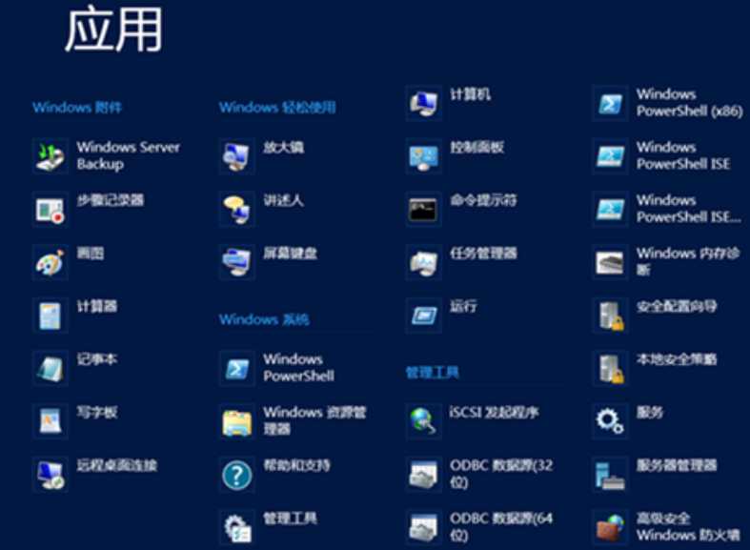This screenshot has height=550, width=750.
Task: Open Windows Server Backup app
Action: (x=108, y=156)
